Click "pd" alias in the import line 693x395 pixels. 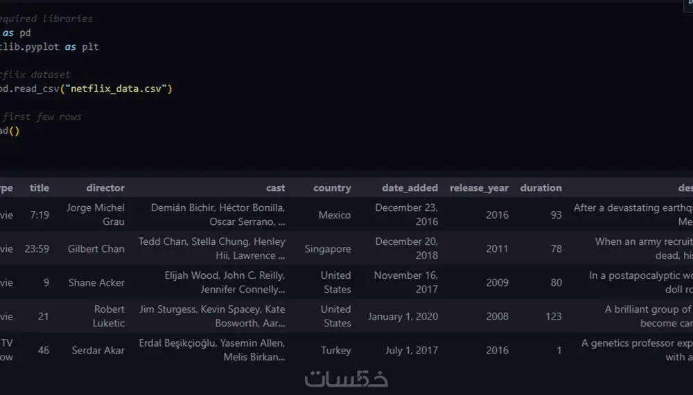25,33
